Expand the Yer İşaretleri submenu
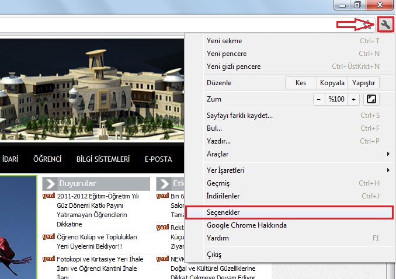This screenshot has width=396, height=279. pyautogui.click(x=225, y=170)
